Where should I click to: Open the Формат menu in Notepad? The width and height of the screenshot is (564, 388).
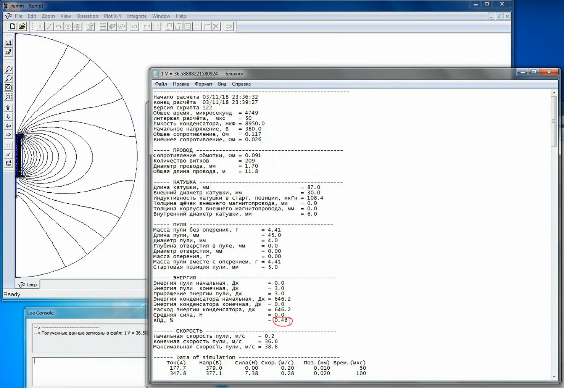click(x=203, y=84)
